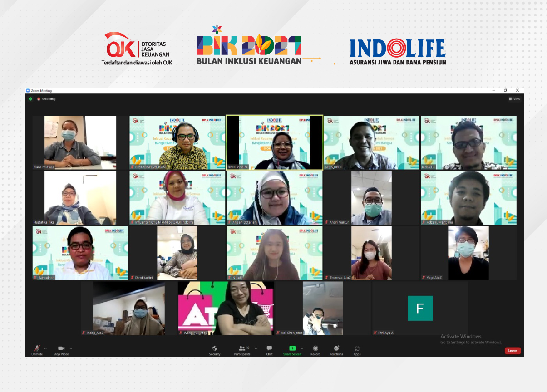
Task: Click the Zoom Meeting title bar icon
Action: point(28,91)
